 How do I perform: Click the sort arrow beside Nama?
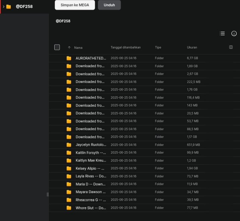pos(69,48)
